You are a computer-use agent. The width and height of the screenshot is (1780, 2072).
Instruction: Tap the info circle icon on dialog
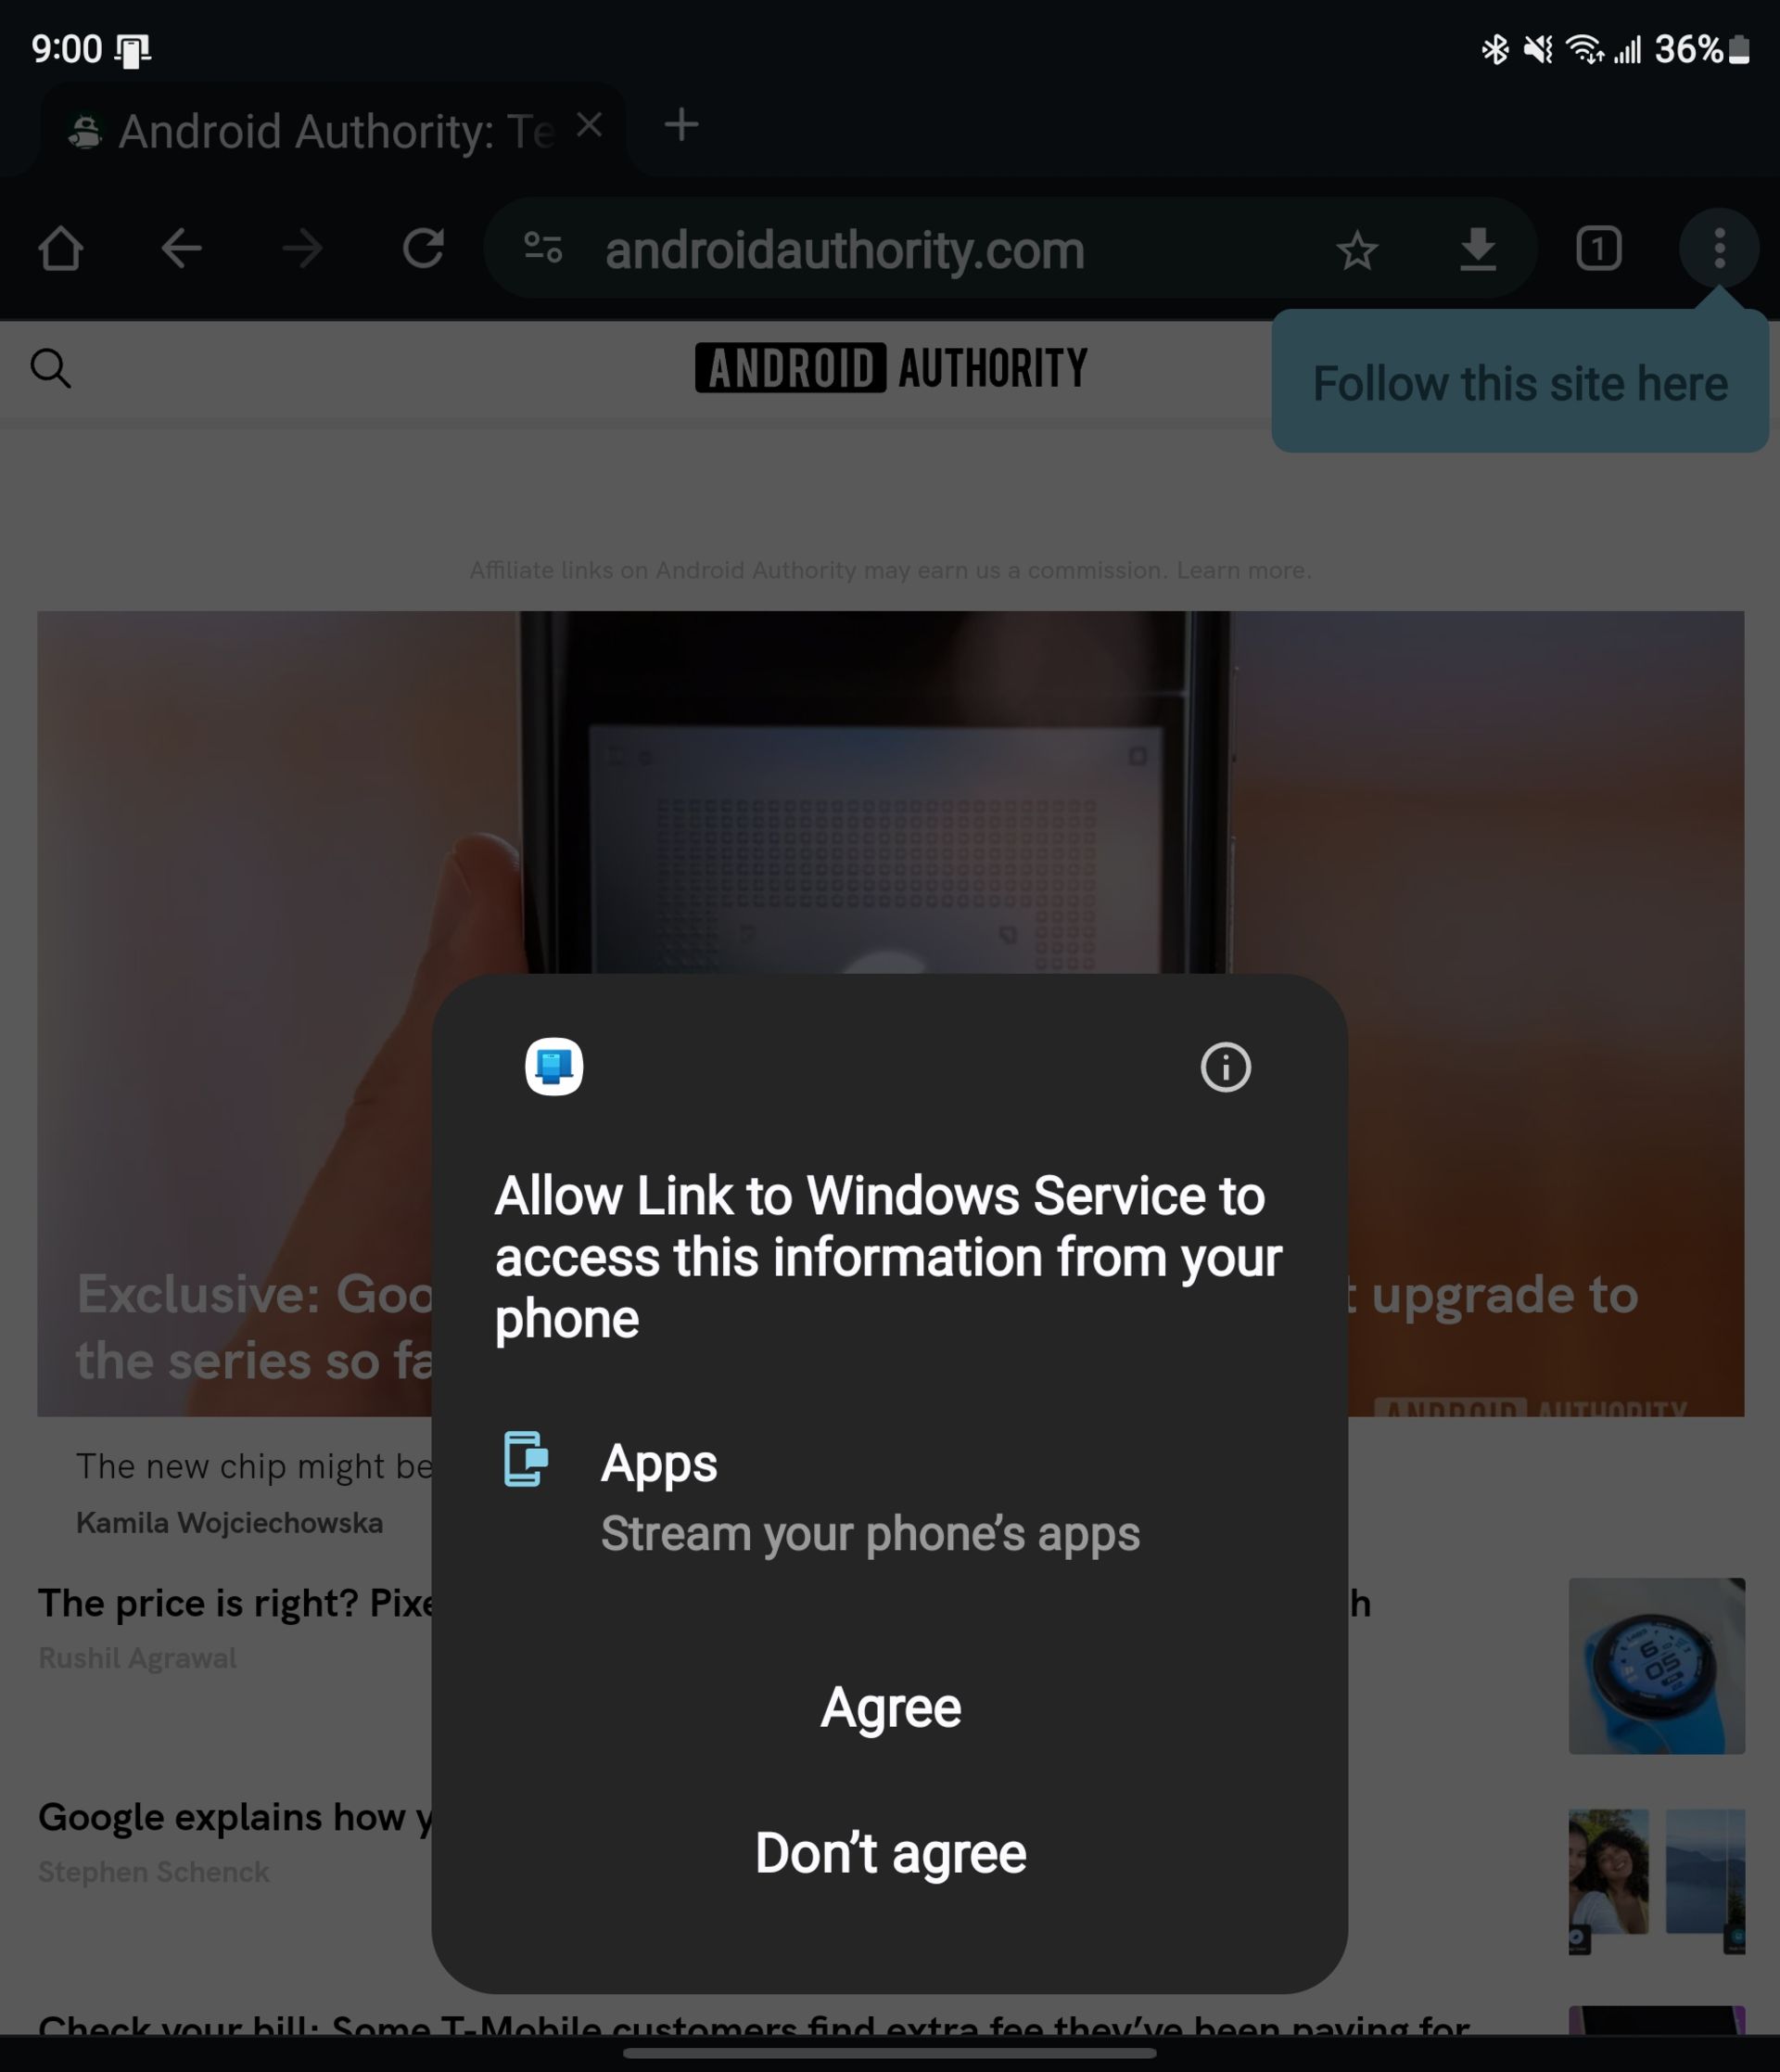coord(1226,1068)
